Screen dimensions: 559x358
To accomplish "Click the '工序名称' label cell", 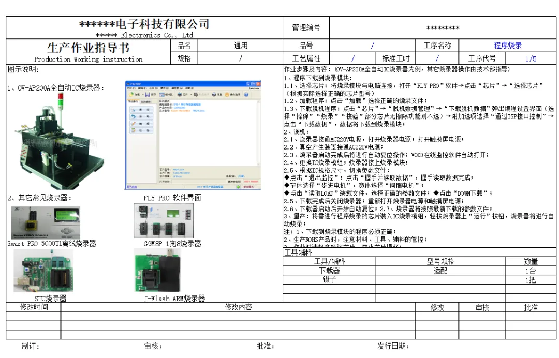I will [437, 46].
